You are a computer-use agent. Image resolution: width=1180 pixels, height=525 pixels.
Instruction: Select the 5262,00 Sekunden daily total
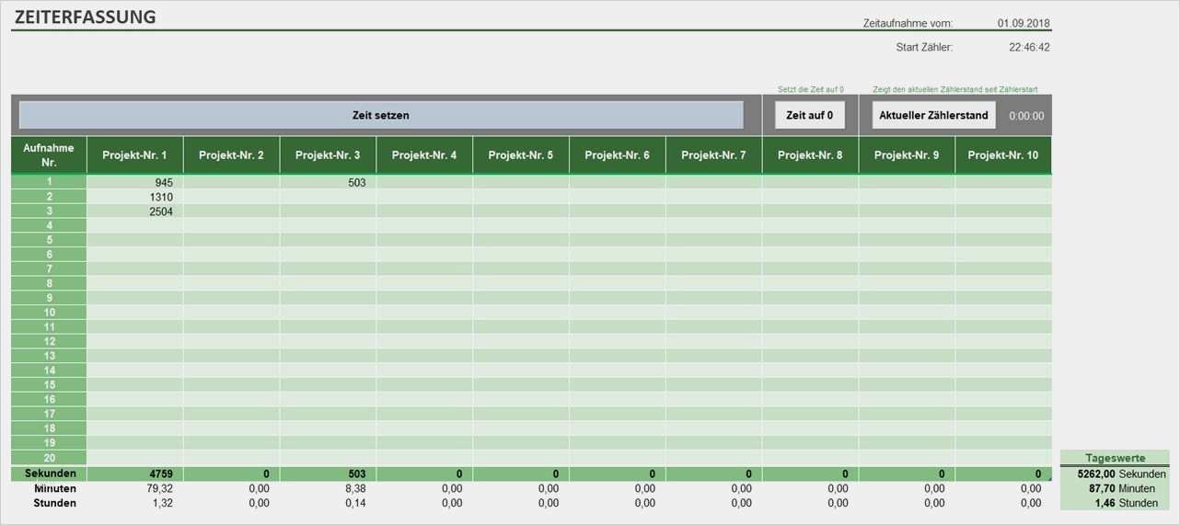pos(1095,474)
